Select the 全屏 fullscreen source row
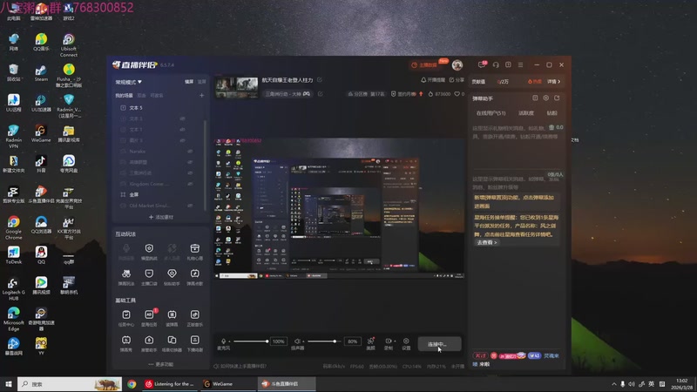The image size is (697, 392). click(x=160, y=194)
